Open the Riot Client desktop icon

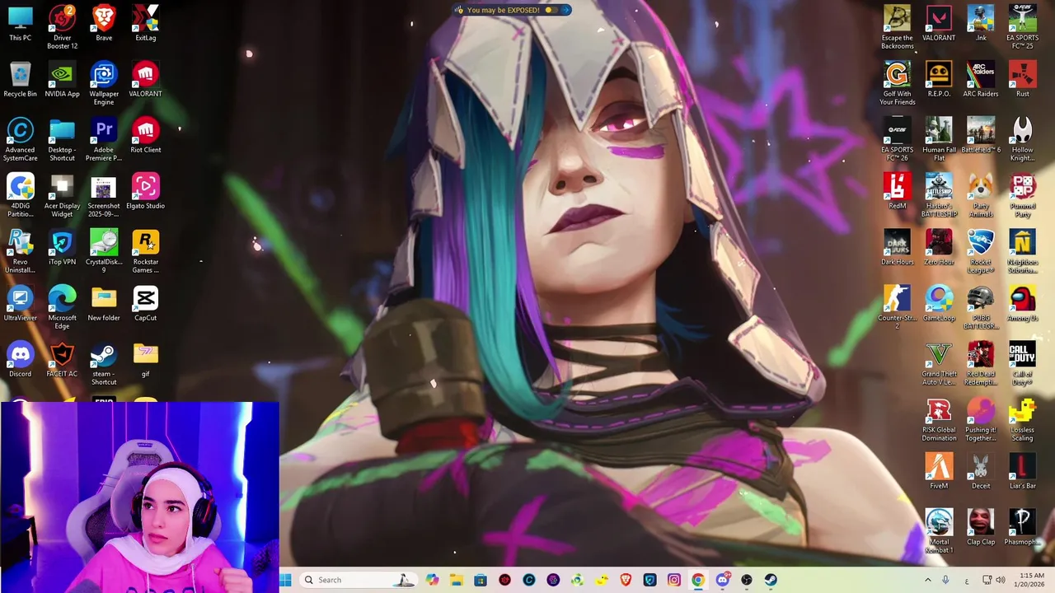point(146,136)
